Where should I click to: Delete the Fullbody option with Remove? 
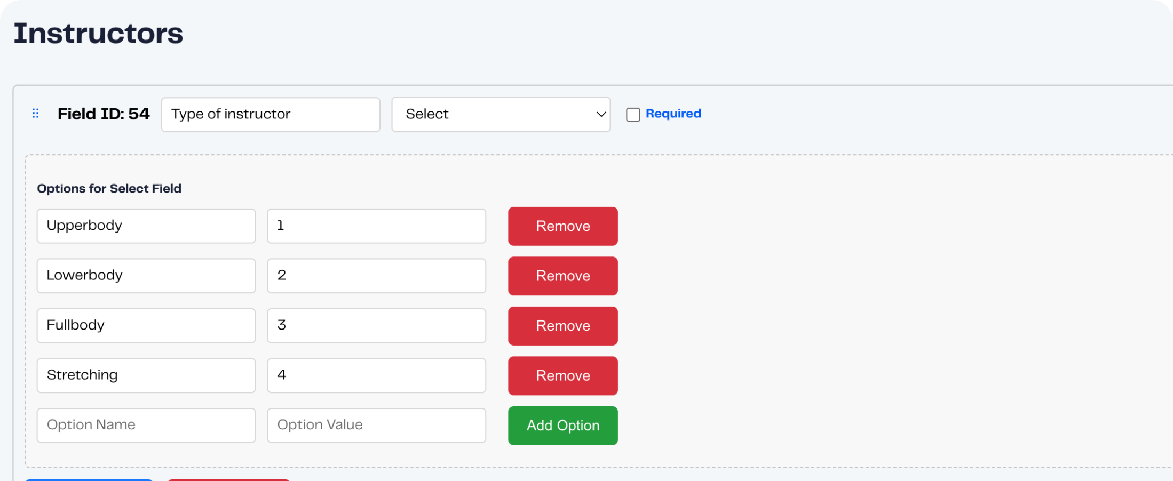click(x=562, y=326)
